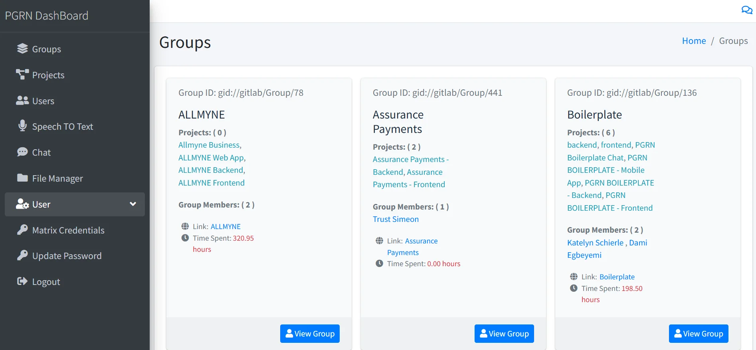Click the Users people icon in sidebar
This screenshot has height=350, width=756.
22,101
